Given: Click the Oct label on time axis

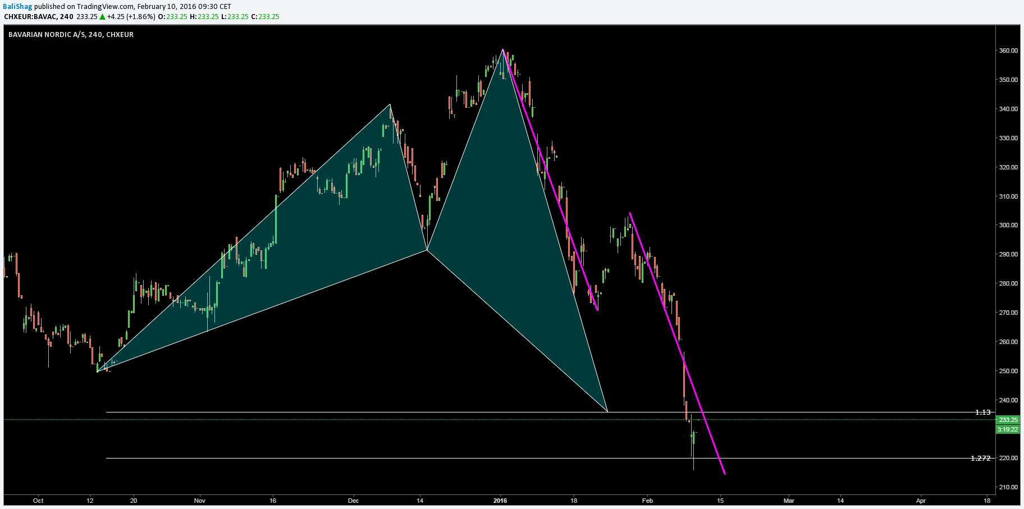Looking at the screenshot, I should pos(38,500).
